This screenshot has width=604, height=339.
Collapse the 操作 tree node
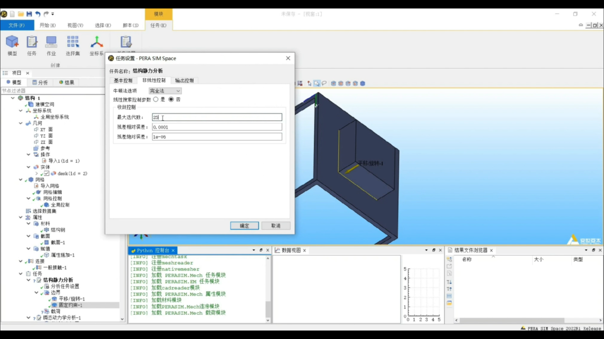coord(29,155)
